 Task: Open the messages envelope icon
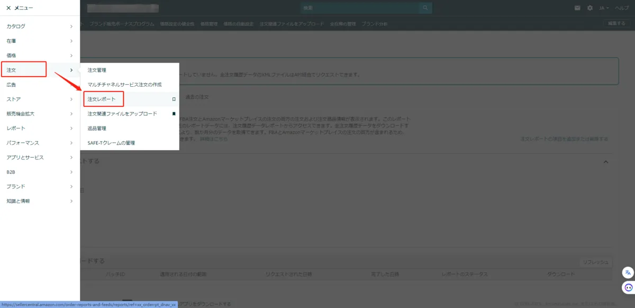[577, 8]
